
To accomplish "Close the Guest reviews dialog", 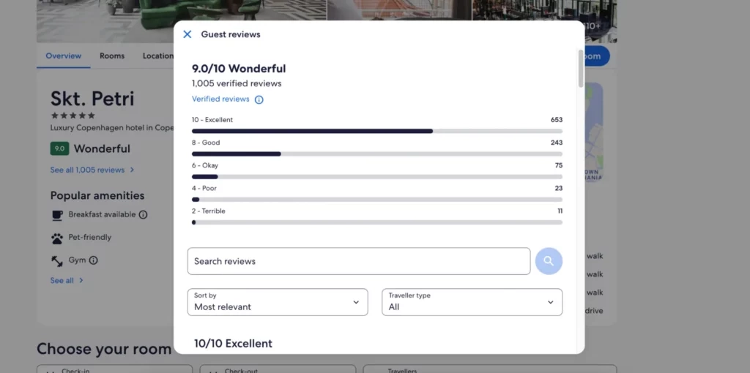I will tap(187, 34).
